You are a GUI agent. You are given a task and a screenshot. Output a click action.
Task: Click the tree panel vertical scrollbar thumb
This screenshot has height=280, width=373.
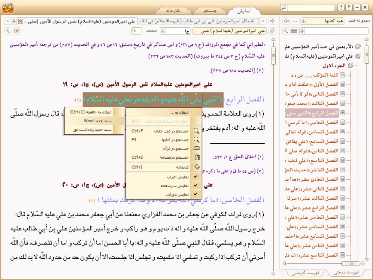coord(366,54)
